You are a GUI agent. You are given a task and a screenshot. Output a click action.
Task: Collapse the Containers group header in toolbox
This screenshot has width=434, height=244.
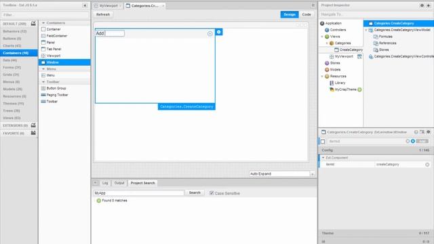point(43,23)
